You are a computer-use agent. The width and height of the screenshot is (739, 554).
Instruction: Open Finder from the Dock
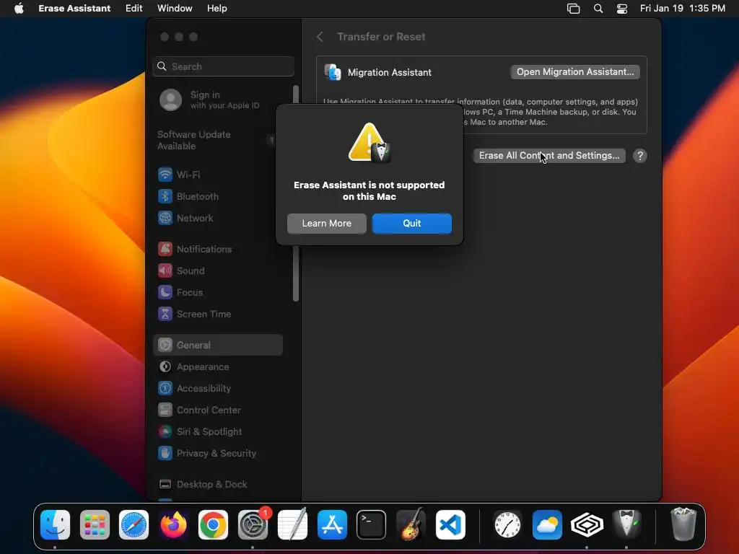(x=55, y=525)
